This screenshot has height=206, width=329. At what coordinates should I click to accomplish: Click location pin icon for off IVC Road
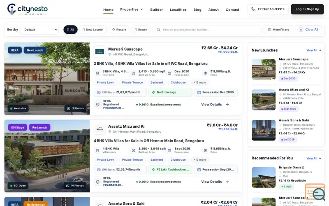coord(109,54)
